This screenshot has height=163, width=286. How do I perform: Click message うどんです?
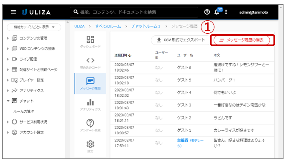(223, 118)
